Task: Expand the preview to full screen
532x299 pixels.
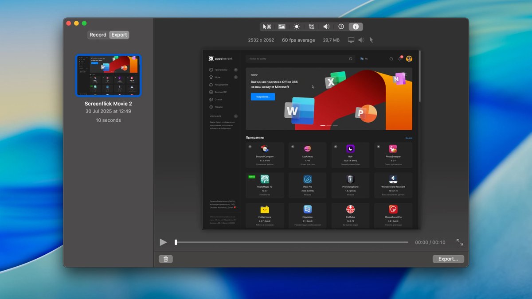Action: click(x=460, y=242)
